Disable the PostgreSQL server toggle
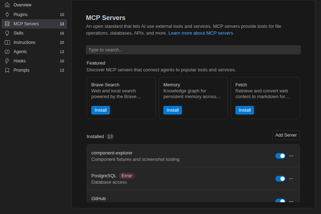Screen dimensions: 321x214 pos(280,179)
